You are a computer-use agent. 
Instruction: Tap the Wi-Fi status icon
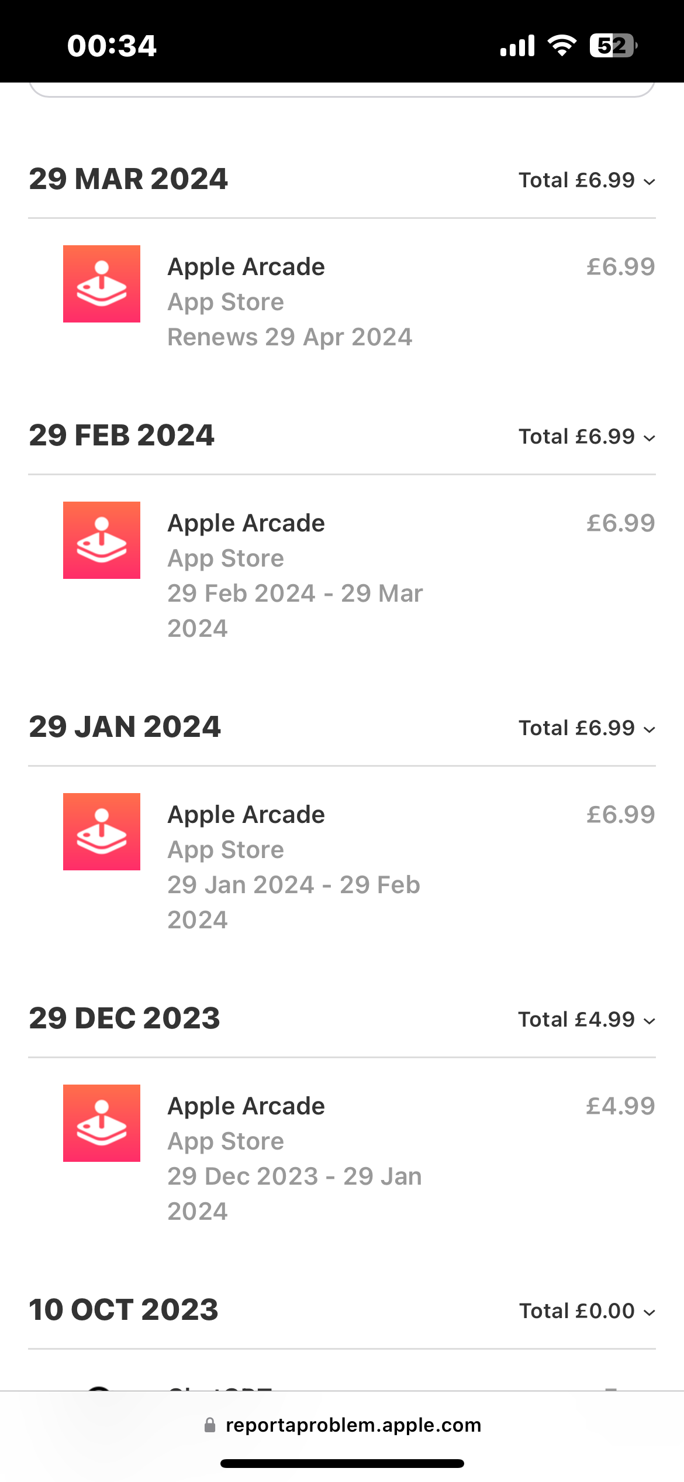click(x=562, y=45)
